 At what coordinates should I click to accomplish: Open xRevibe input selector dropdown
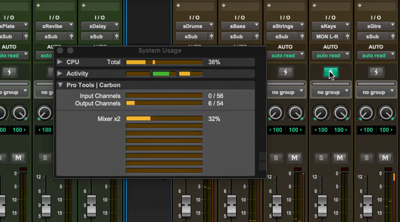point(55,26)
